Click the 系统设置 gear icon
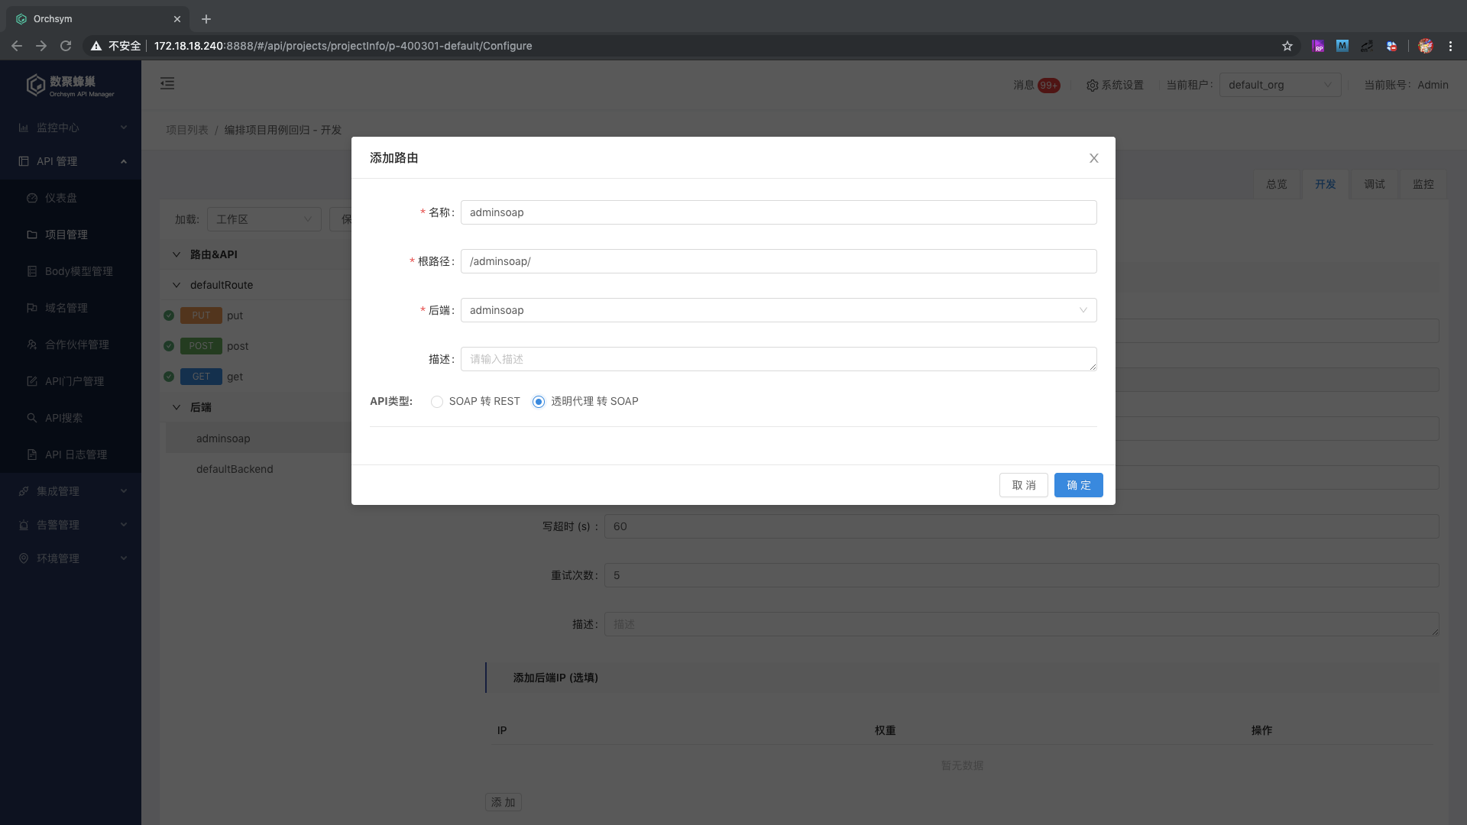Viewport: 1467px width, 825px height. point(1093,86)
